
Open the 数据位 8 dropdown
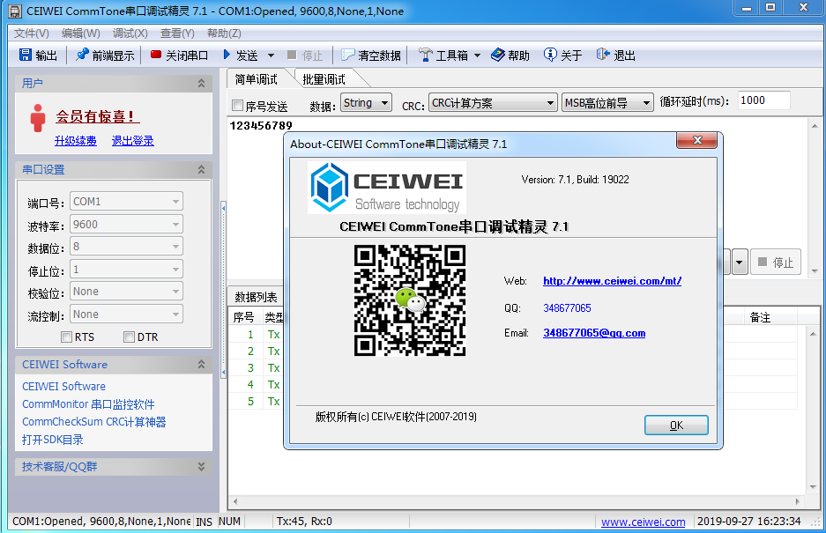tap(126, 247)
